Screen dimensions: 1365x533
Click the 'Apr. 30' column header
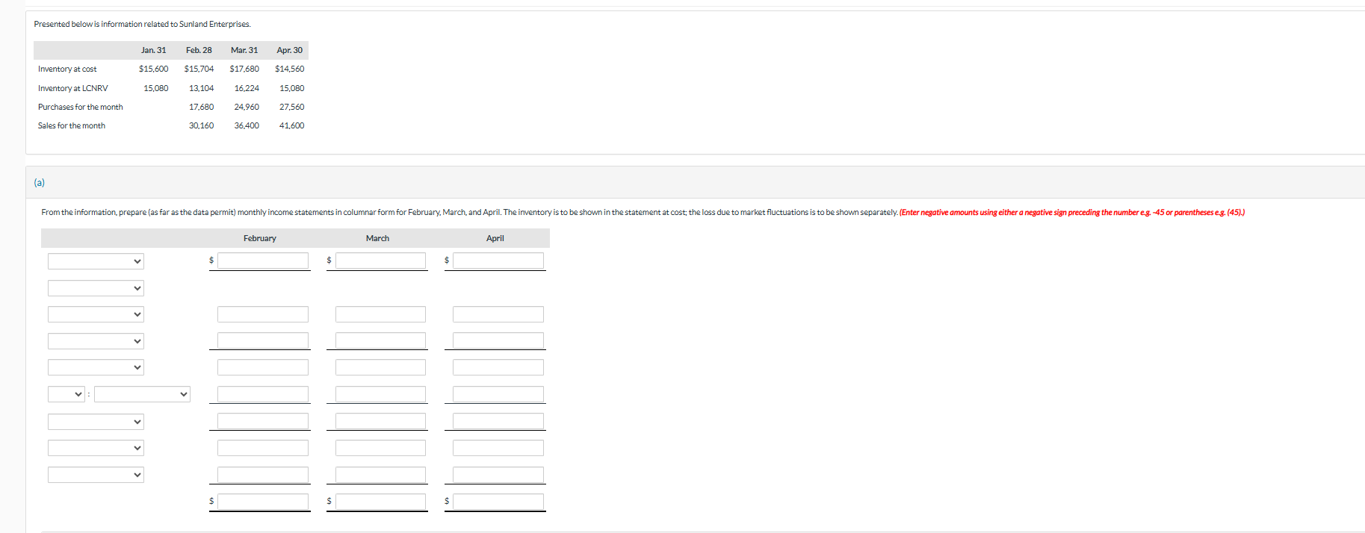tap(290, 50)
